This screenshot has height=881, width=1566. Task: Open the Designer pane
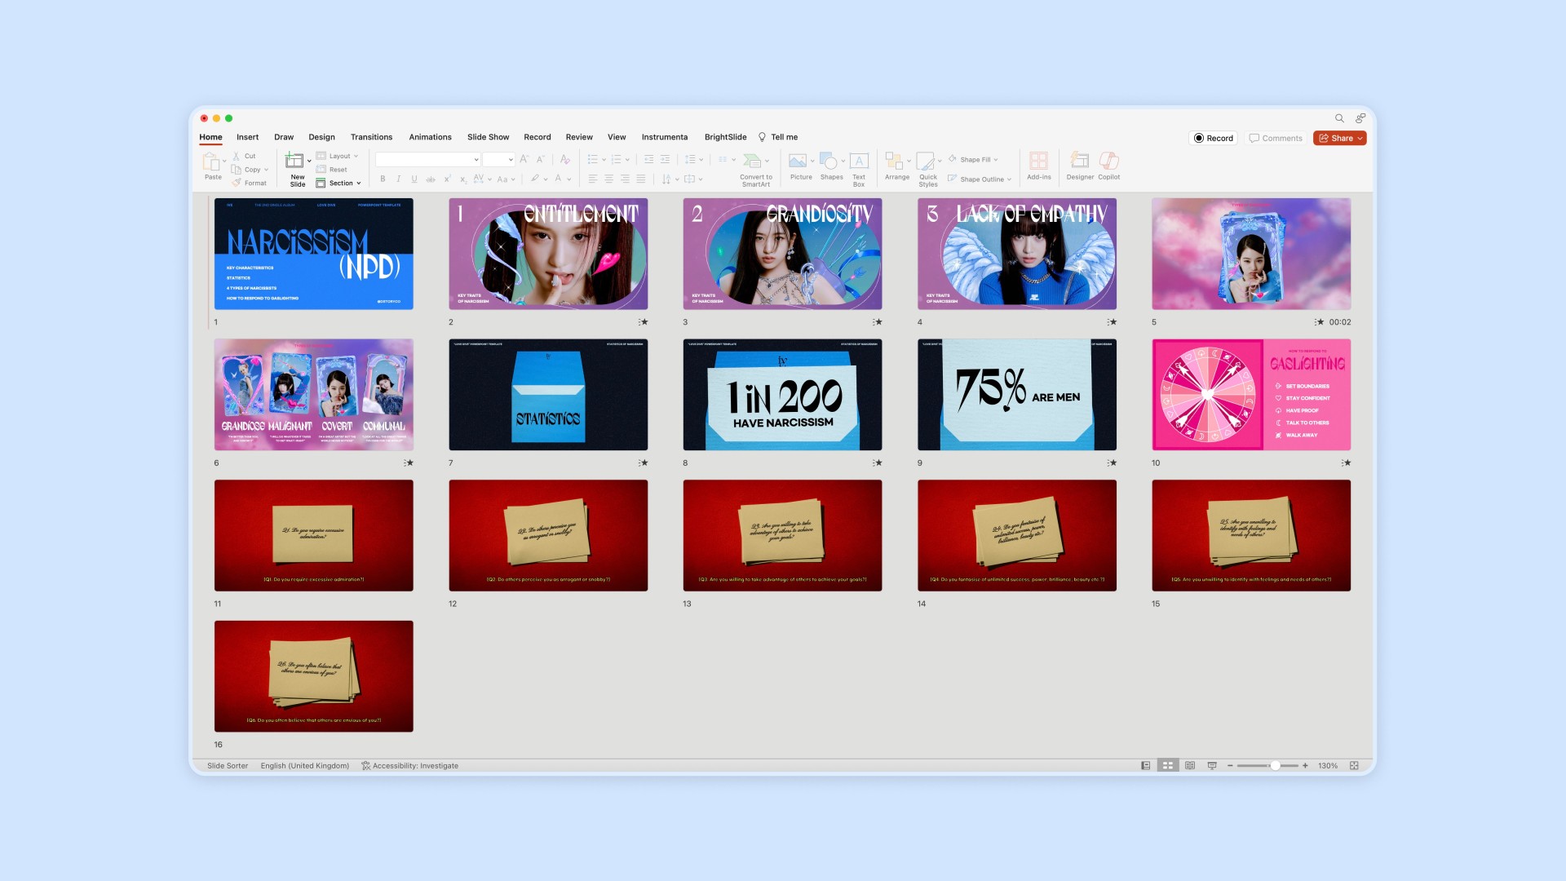(1079, 161)
